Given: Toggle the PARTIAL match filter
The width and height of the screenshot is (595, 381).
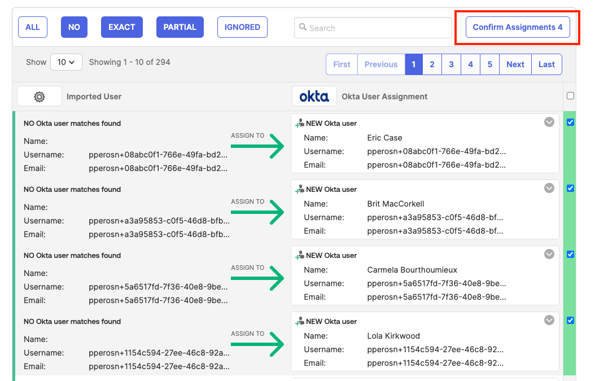Looking at the screenshot, I should pyautogui.click(x=180, y=27).
